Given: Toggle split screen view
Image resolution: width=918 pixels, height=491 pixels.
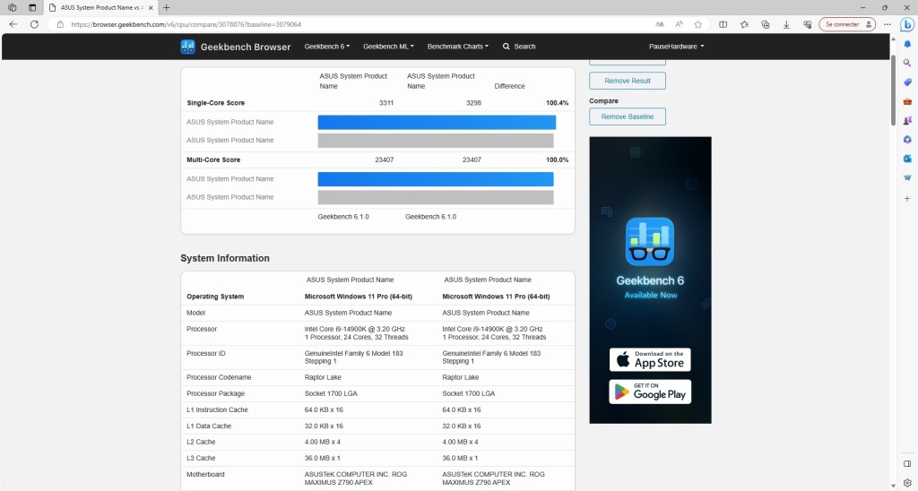Looking at the screenshot, I should (x=723, y=24).
